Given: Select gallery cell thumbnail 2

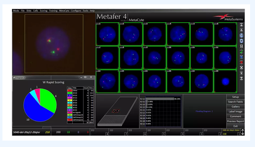Looking at the screenshot, I should tap(131, 34).
